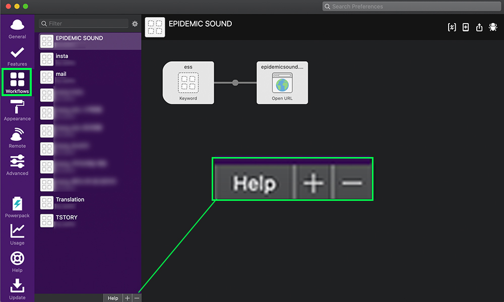Select the Translation workflow

tap(90, 203)
